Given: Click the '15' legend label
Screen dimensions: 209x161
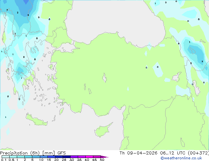Looking at the screenshot, I should [x=49, y=160].
